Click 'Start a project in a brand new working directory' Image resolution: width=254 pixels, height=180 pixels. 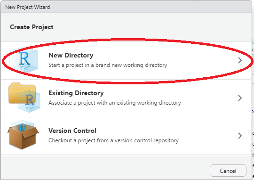pos(108,65)
